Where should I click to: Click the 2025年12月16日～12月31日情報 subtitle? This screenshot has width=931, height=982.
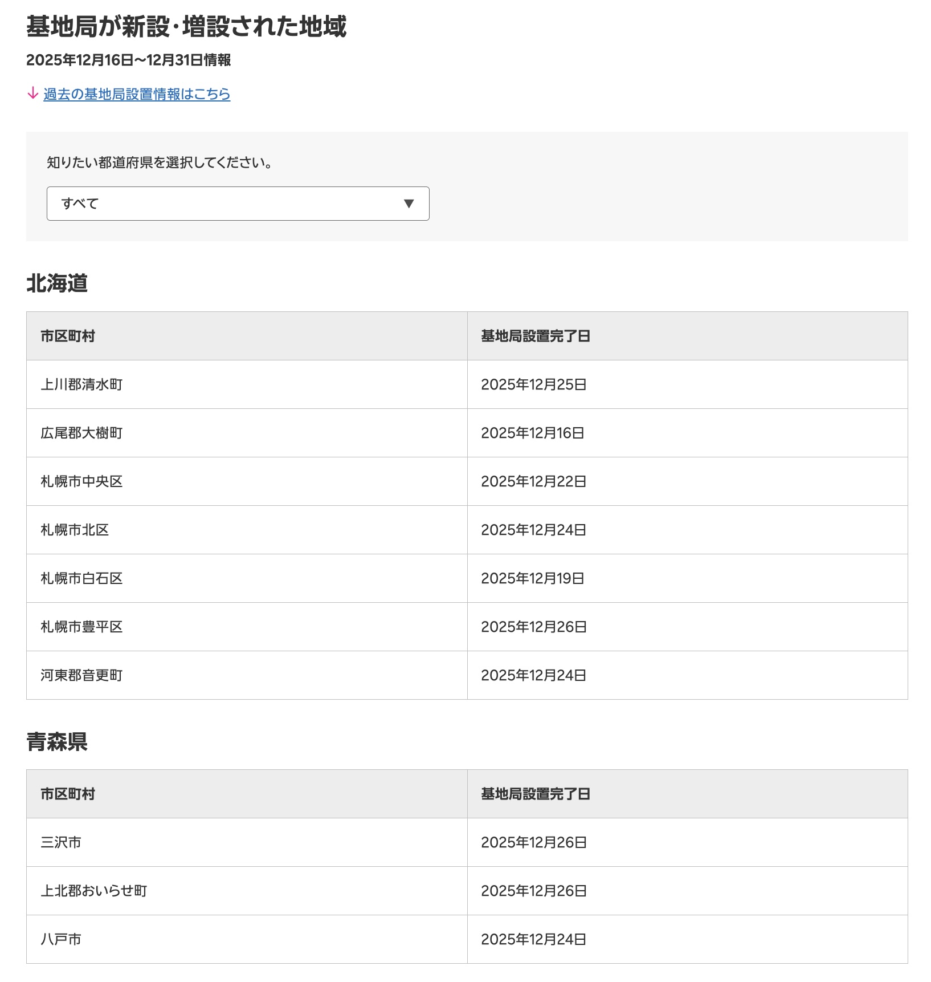click(x=129, y=60)
